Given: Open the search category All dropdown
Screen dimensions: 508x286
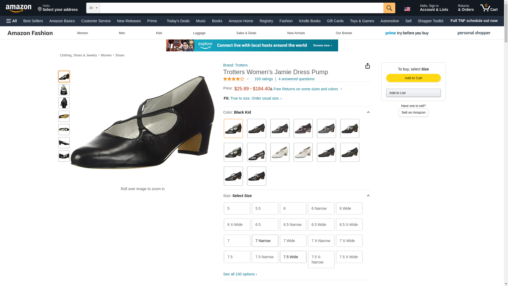Looking at the screenshot, I should pyautogui.click(x=93, y=8).
